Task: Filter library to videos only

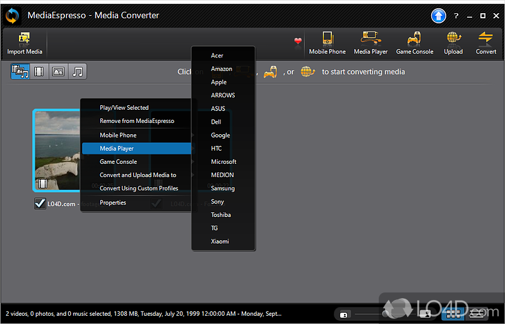Action: tap(39, 71)
